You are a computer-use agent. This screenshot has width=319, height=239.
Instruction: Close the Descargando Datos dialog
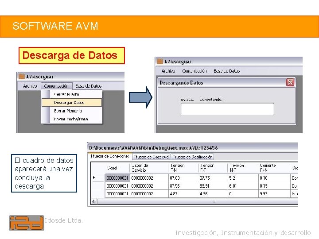tap(290, 82)
